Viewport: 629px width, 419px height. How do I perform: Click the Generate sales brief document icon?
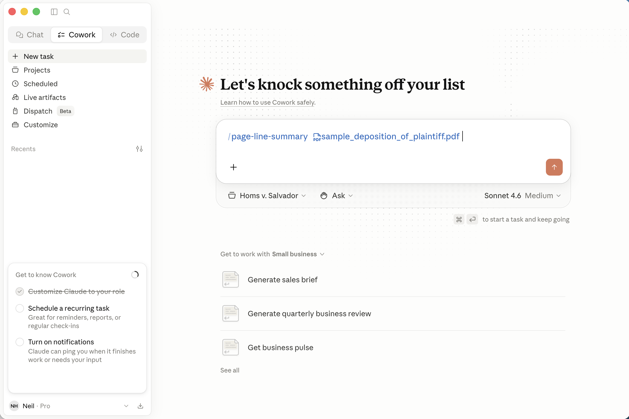click(x=230, y=279)
